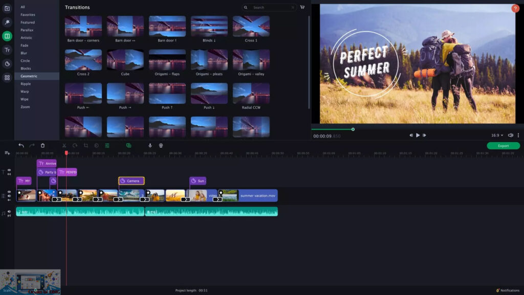
Task: Open help question mark button
Action: tap(515, 8)
